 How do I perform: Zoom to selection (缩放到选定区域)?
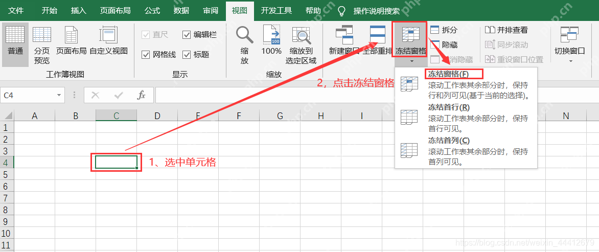(301, 44)
